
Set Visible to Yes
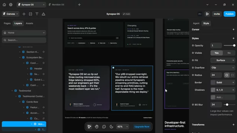tap(217, 53)
